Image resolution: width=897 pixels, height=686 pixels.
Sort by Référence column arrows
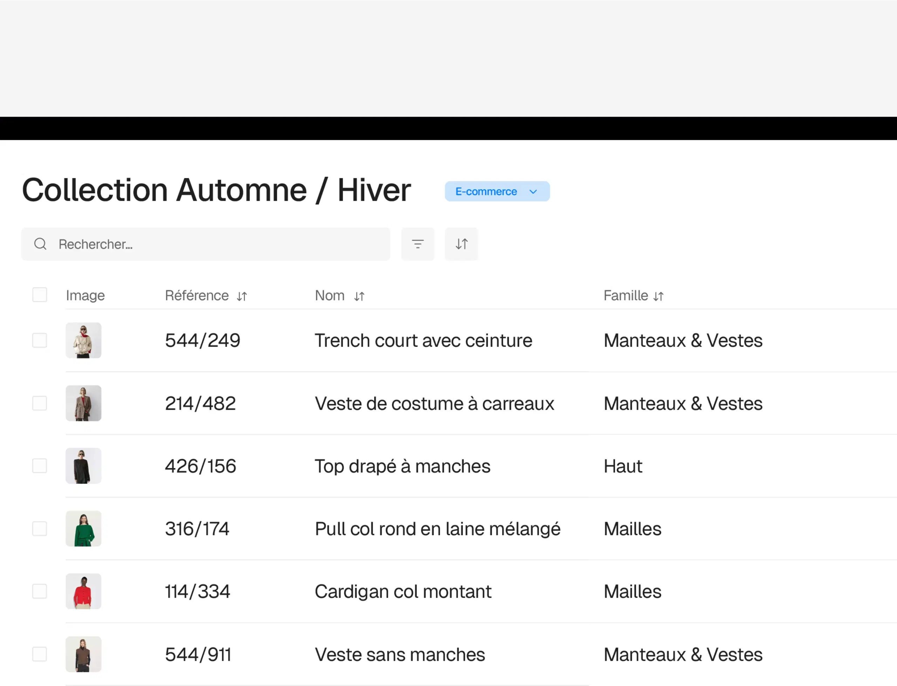pos(242,296)
